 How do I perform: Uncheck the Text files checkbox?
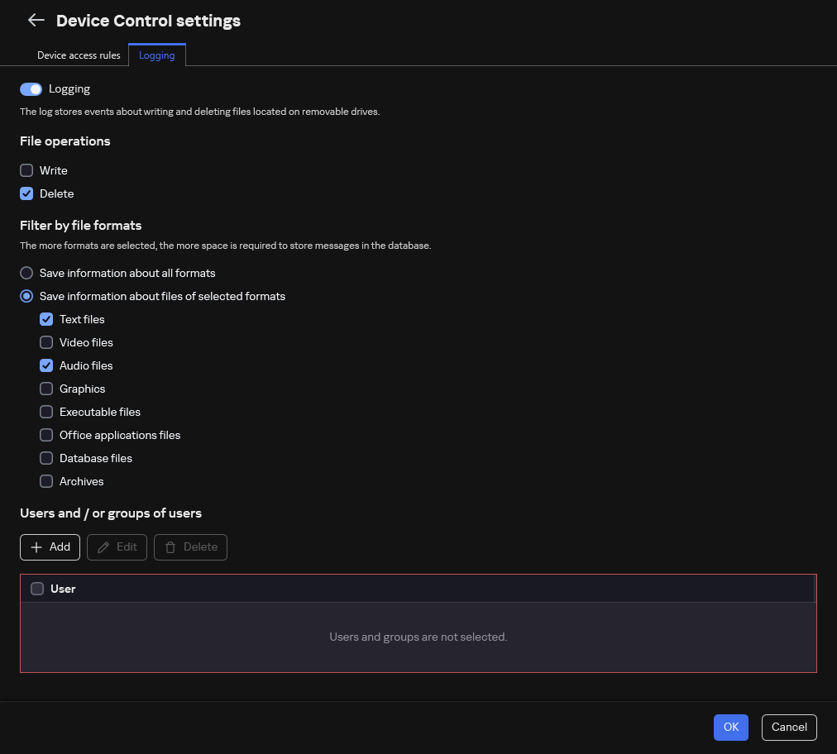46,319
